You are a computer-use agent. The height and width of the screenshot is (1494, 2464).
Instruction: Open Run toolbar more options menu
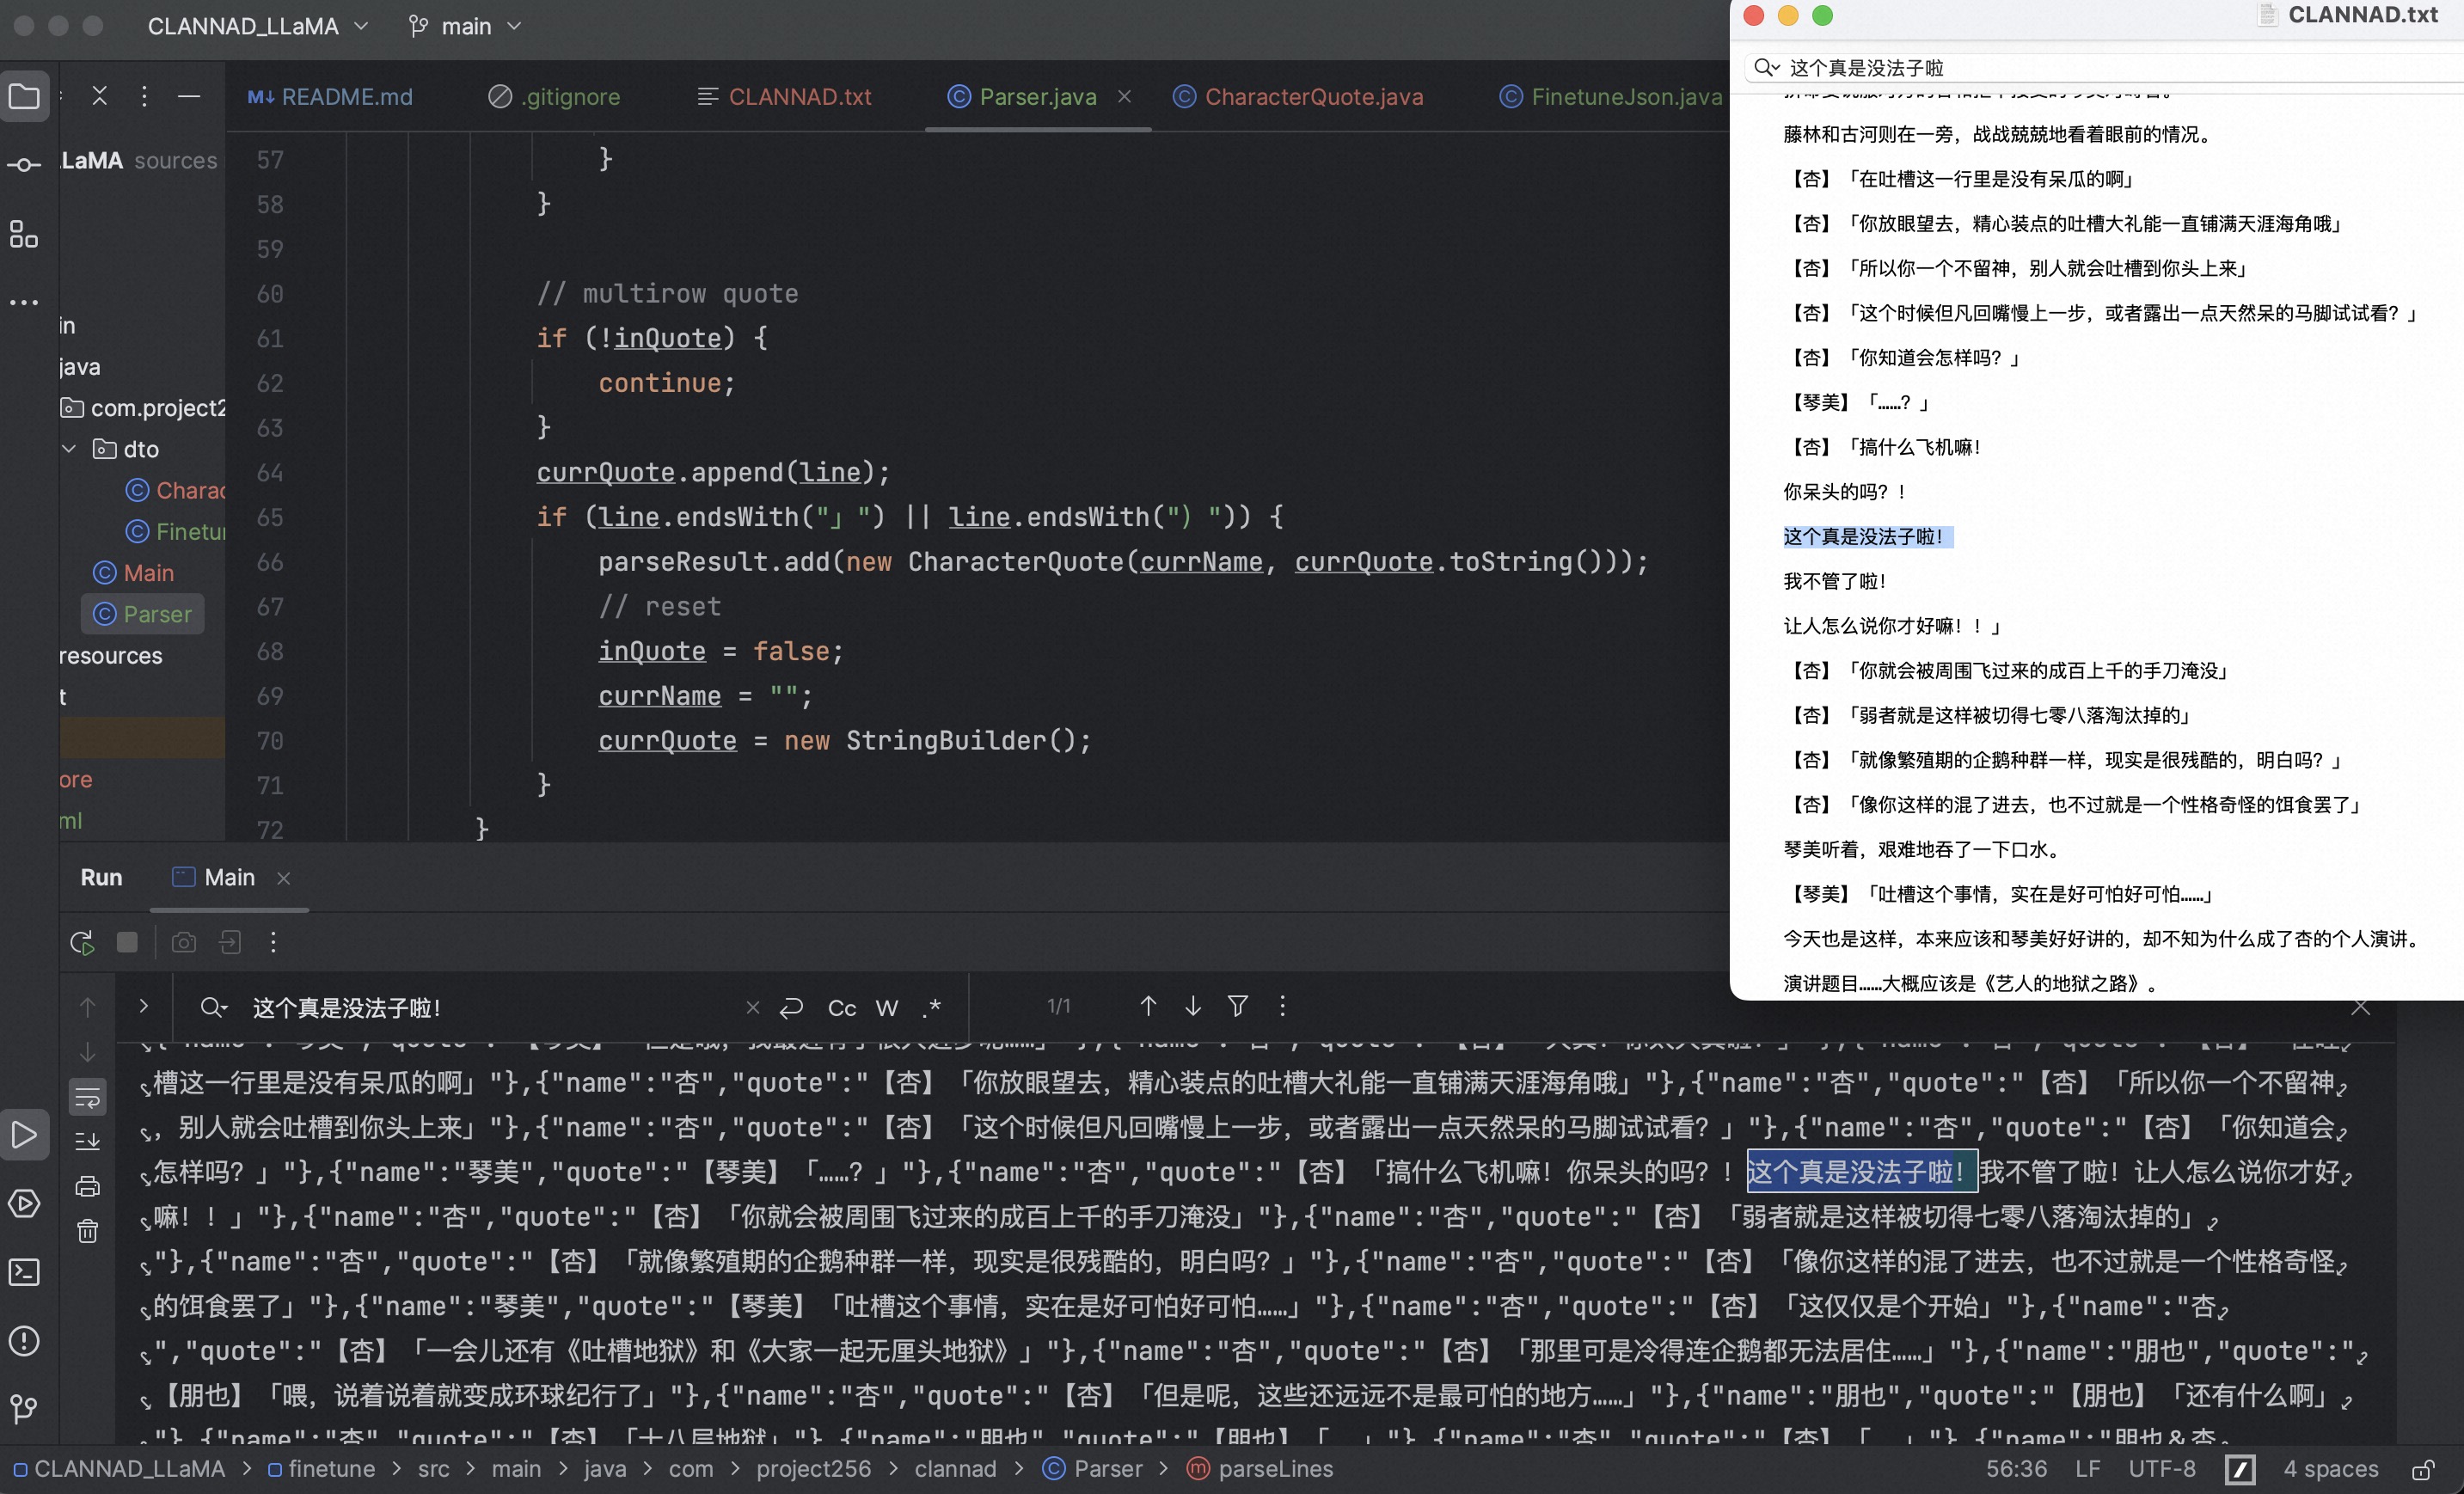273,942
